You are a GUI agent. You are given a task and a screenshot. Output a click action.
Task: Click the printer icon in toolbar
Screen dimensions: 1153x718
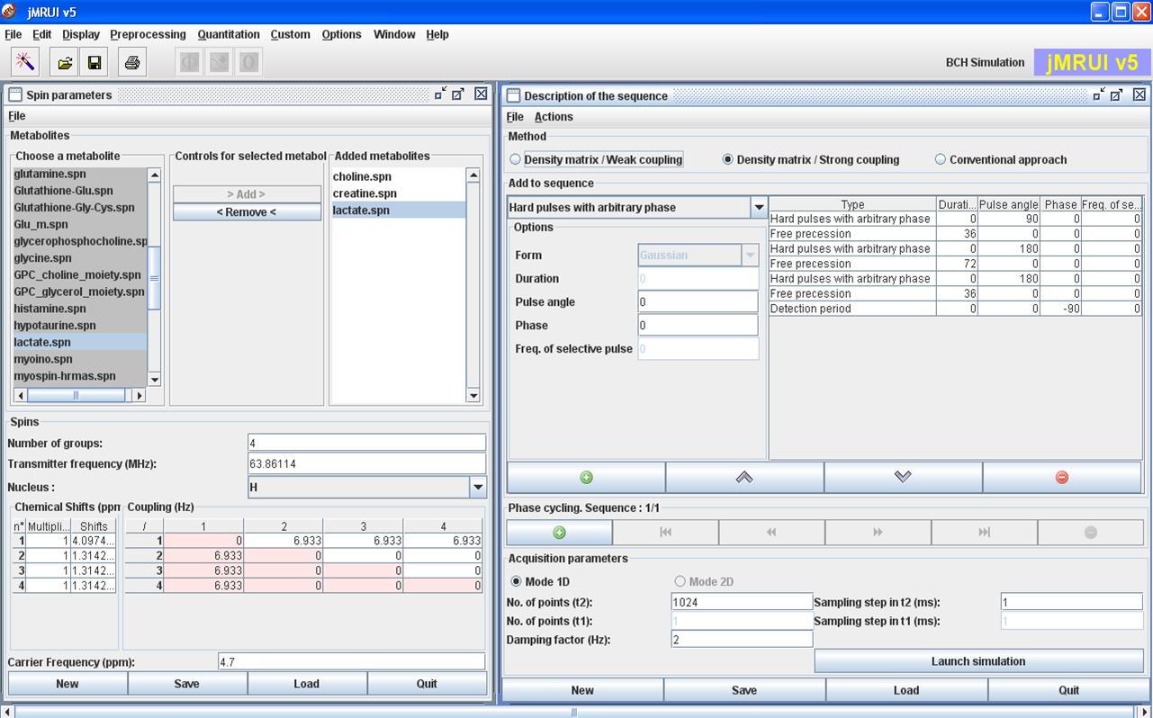pos(132,62)
